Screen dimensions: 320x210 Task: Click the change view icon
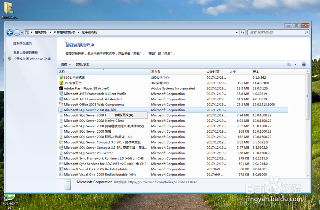(x=289, y=65)
